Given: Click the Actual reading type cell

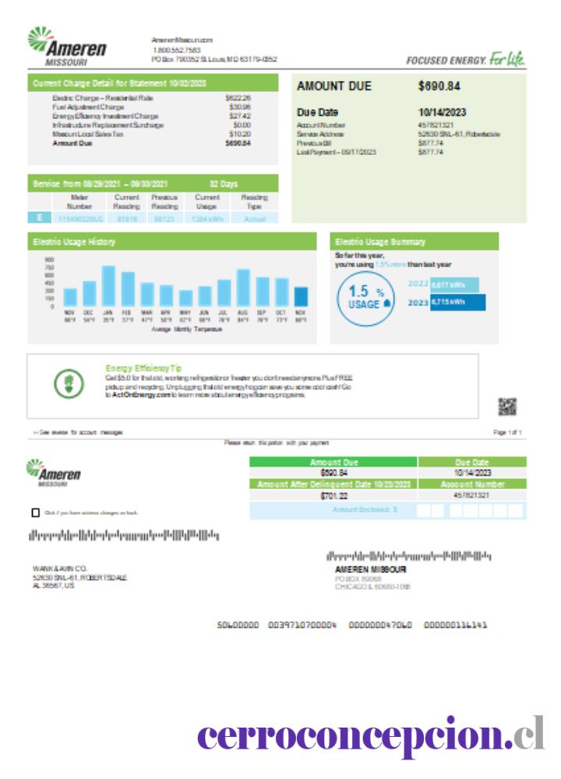Looking at the screenshot, I should [255, 219].
